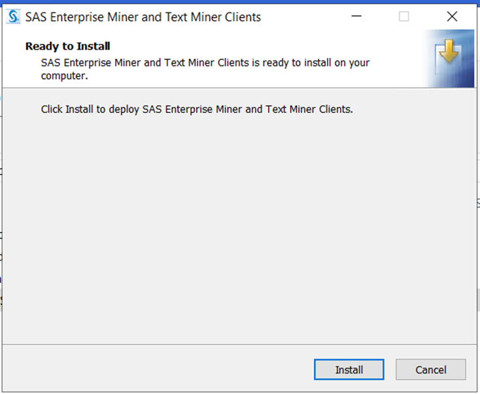Click the window title 'SAS Enterprise Miner and Text Miner Clients'
Screen dimensions: 480x394
click(143, 17)
